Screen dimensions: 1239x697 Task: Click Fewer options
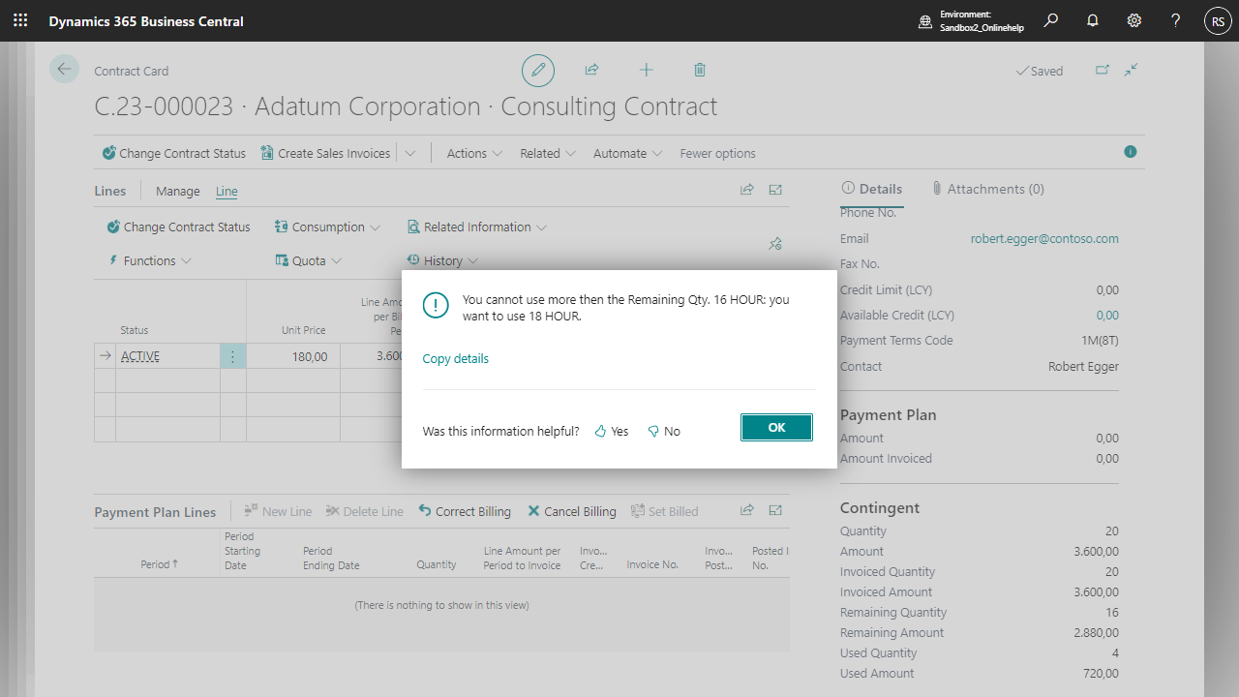point(717,153)
